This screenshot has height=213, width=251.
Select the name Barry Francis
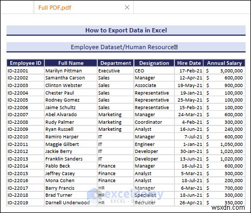[x=60, y=188]
